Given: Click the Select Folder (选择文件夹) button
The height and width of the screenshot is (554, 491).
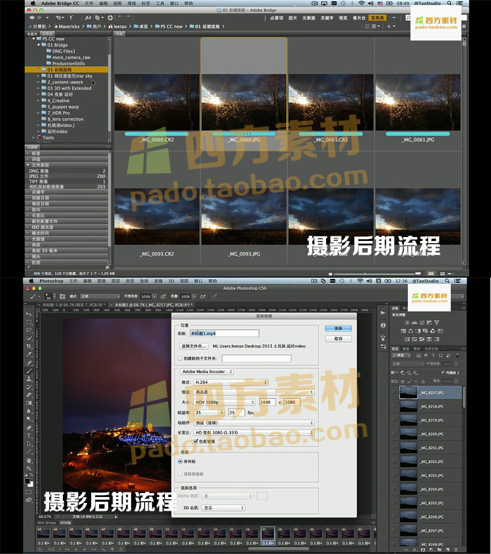Looking at the screenshot, I should coord(194,346).
